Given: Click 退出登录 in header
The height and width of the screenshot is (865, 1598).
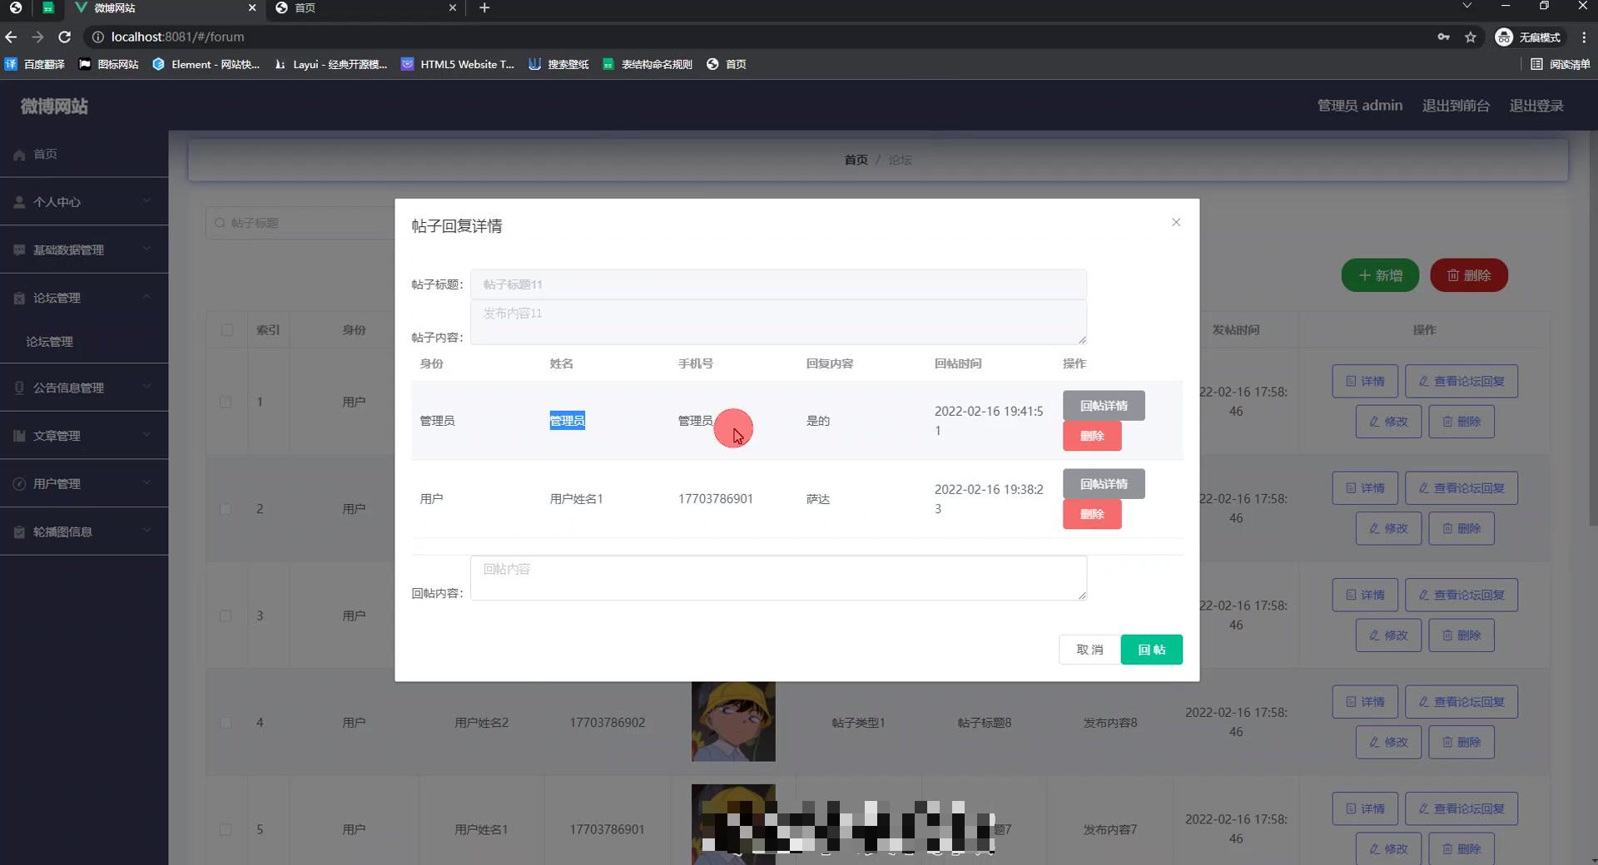Looking at the screenshot, I should click(1536, 106).
